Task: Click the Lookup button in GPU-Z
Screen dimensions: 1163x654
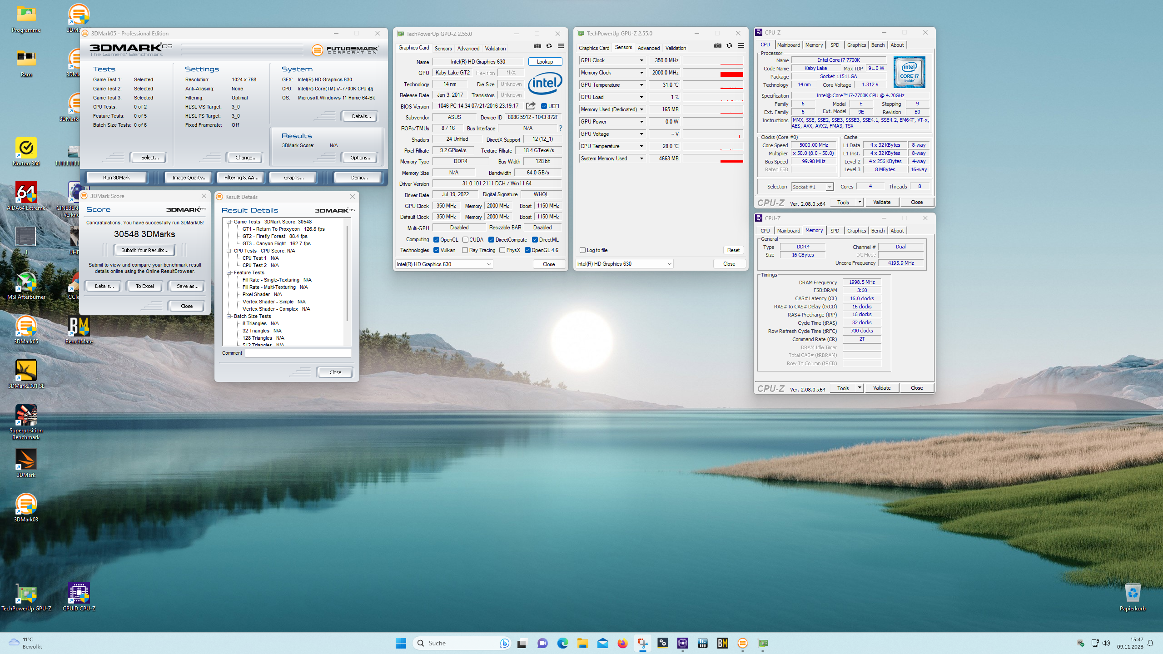Action: click(x=545, y=62)
